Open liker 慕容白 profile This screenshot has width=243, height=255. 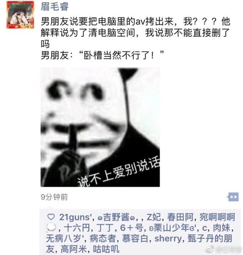(x=135, y=239)
